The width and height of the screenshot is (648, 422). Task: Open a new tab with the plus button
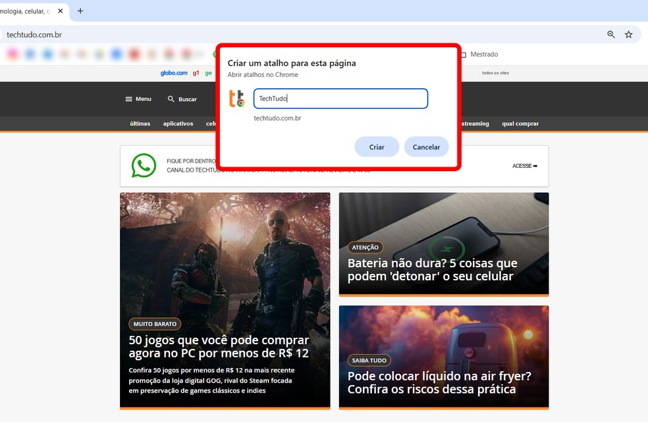tap(80, 11)
